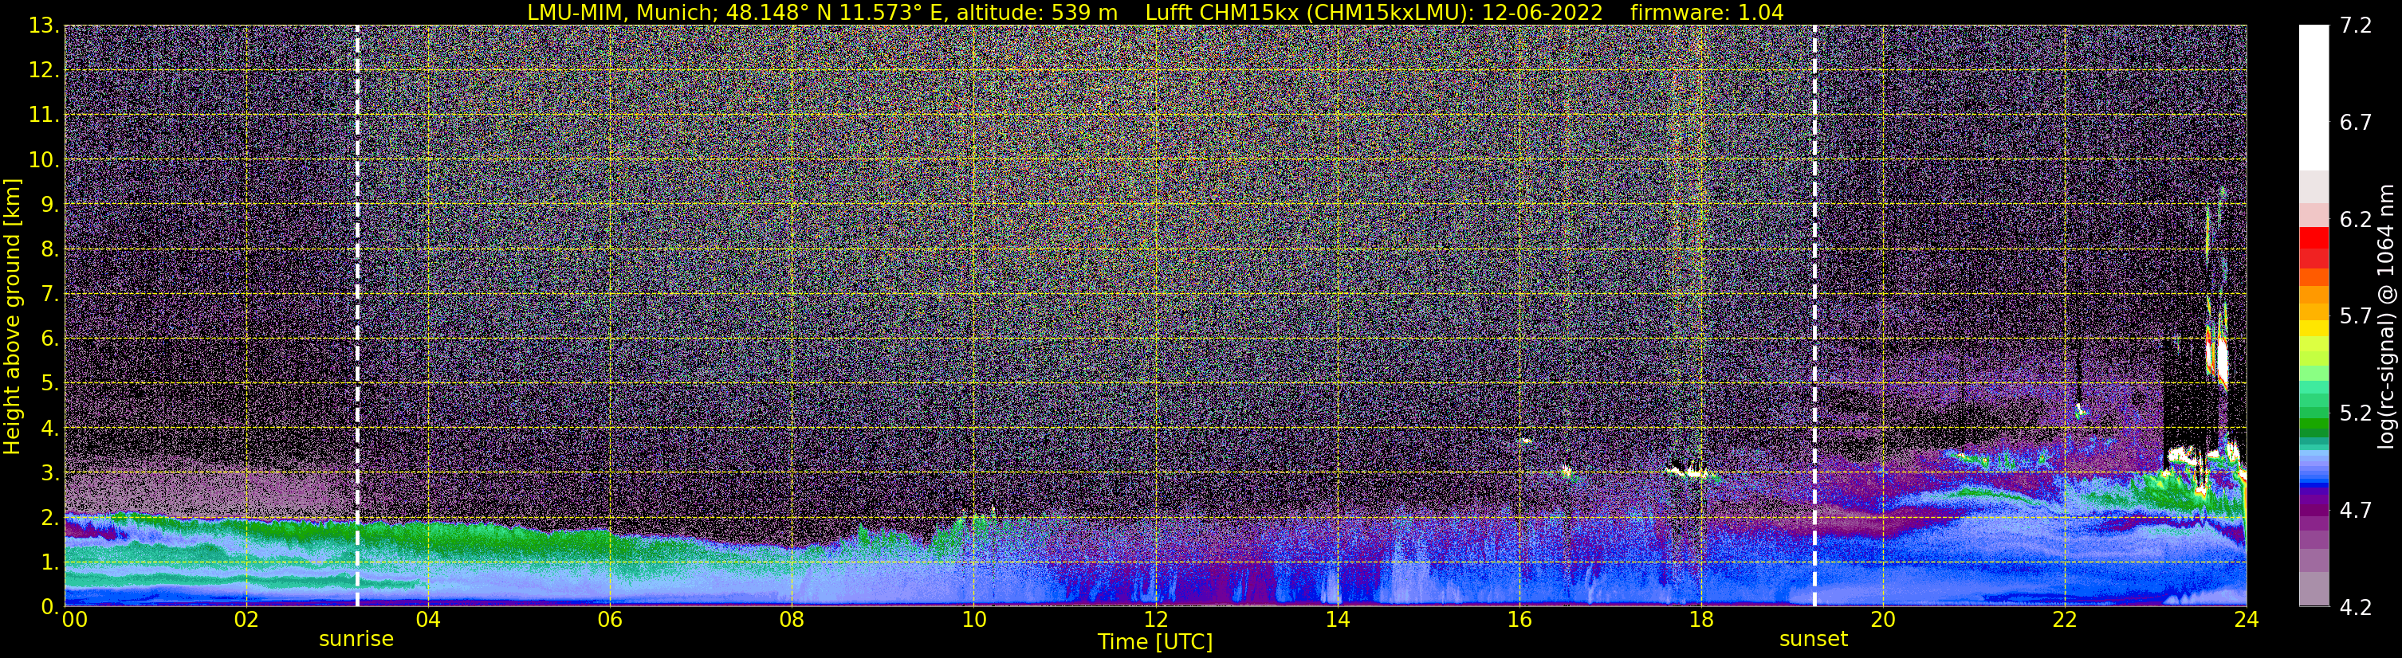The width and height of the screenshot is (2402, 658).
Task: Click the colorbar value '5.2'
Action: coord(2356,413)
